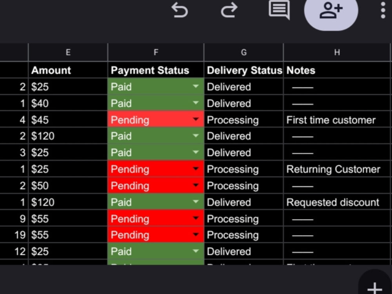The height and width of the screenshot is (294, 392).
Task: Undo the last edit
Action: click(180, 10)
